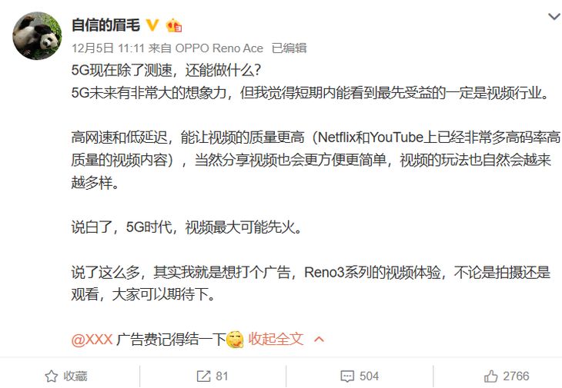Open the @XXX mention link
This screenshot has width=562, height=388.
(x=92, y=339)
